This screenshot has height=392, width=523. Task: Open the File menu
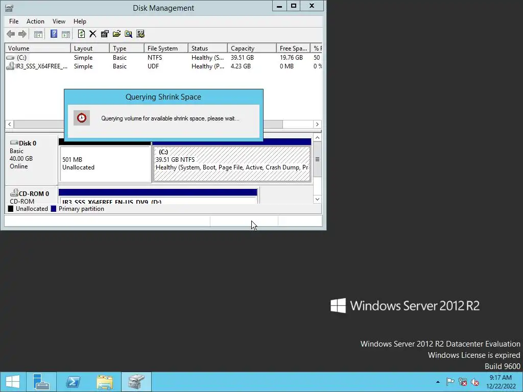pyautogui.click(x=14, y=21)
